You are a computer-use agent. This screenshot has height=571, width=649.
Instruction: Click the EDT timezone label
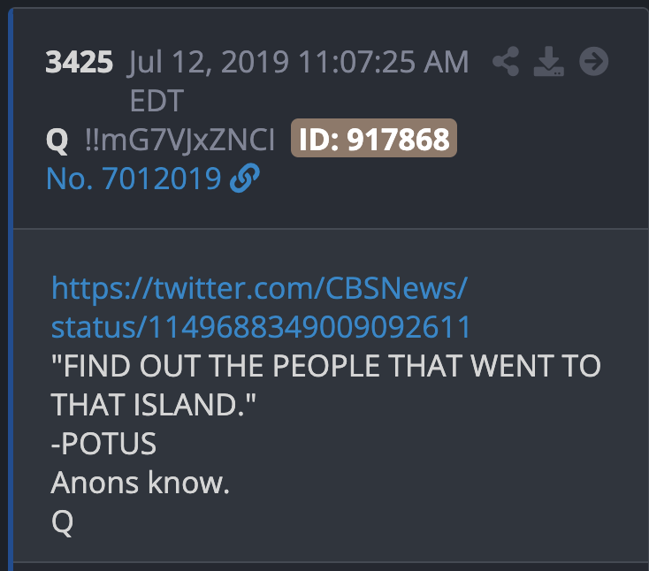click(x=157, y=101)
